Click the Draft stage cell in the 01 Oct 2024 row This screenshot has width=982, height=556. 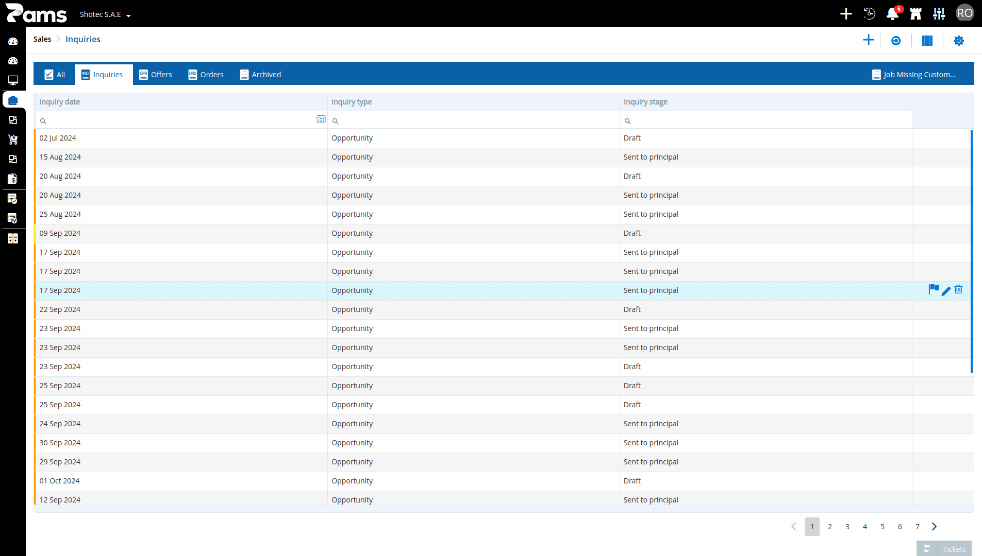click(765, 481)
